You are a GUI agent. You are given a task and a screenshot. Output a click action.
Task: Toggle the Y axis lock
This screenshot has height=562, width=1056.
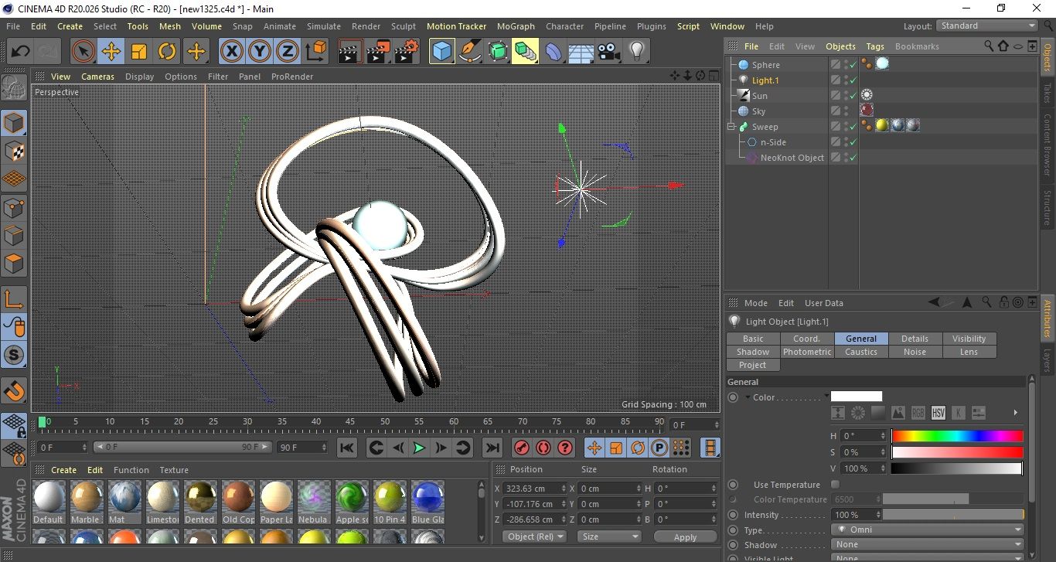tap(260, 52)
